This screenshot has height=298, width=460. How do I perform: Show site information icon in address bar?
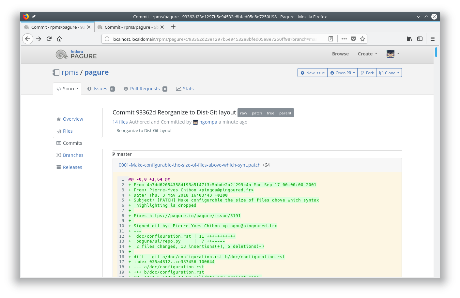point(107,39)
